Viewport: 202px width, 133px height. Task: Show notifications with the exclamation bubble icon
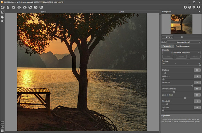[198, 7]
